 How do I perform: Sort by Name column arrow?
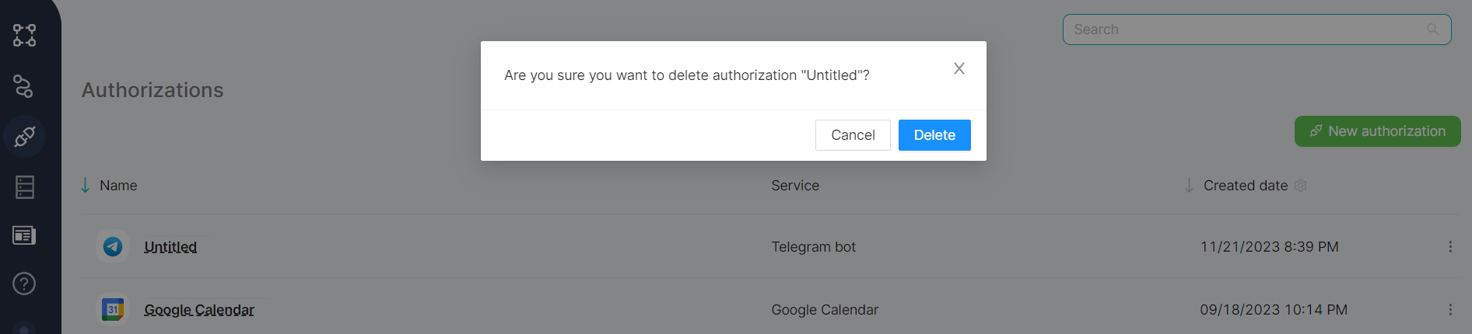click(x=86, y=186)
